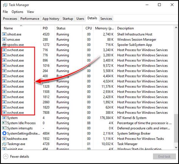Open the View menu

31,12
